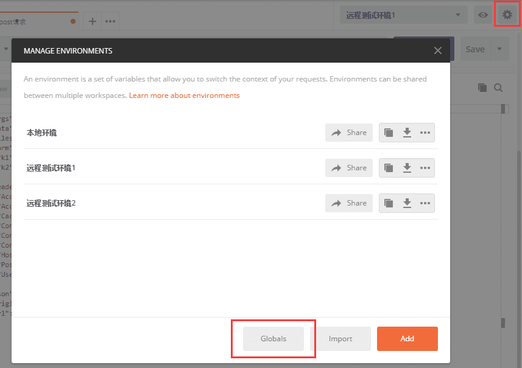The height and width of the screenshot is (368, 522).
Task: Open Manage Environments via gear icon
Action: (507, 15)
